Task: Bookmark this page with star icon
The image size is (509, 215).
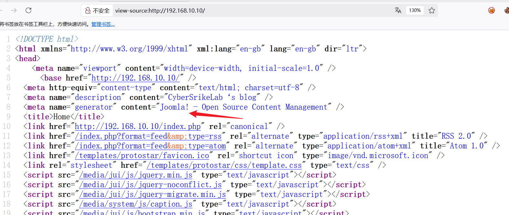Action: 431,10
